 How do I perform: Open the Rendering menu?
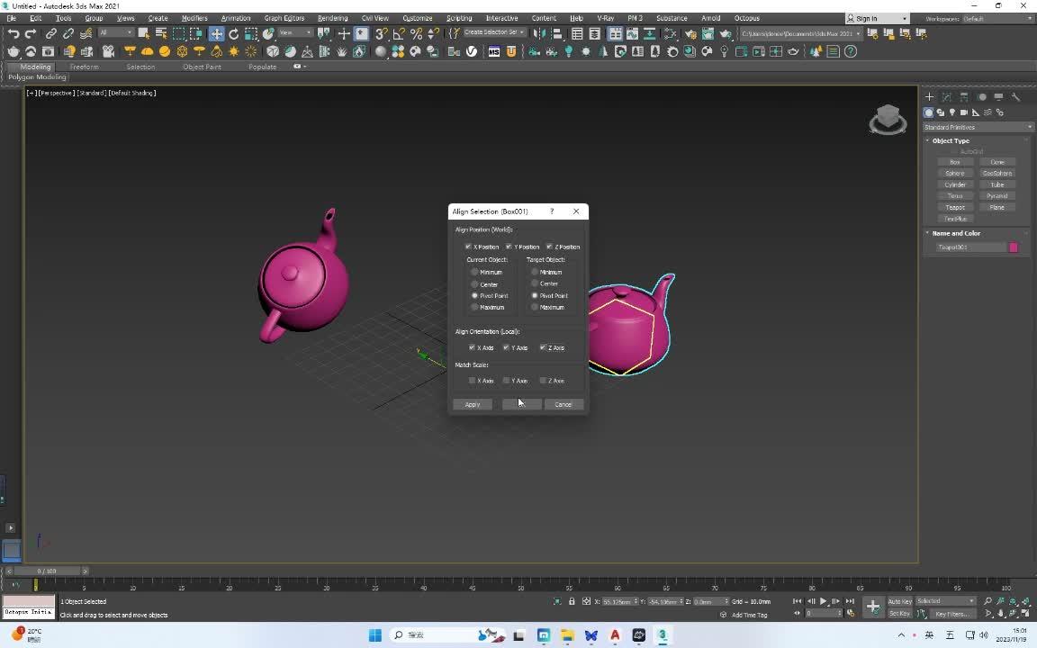(332, 18)
